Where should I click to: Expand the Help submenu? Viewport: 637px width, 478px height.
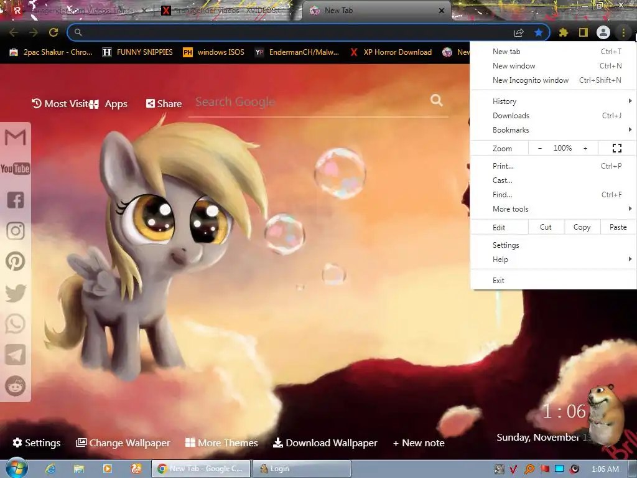(x=553, y=260)
